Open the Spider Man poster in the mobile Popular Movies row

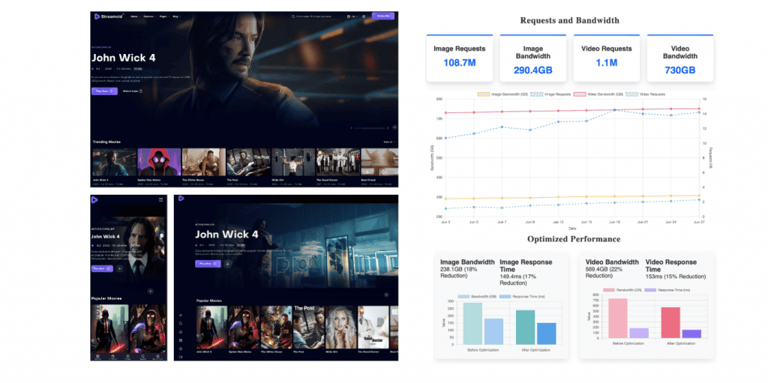148,328
